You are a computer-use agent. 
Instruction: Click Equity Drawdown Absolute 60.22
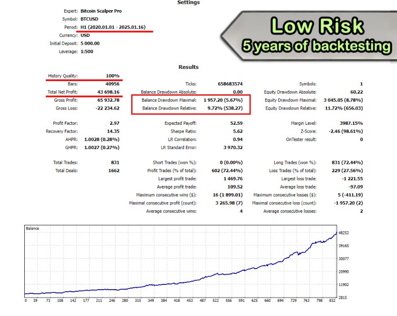pos(357,92)
